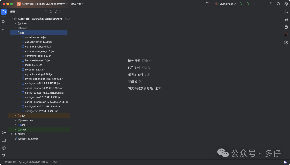Open the Structure tool window icon
Screen dimensions: 290x165
coord(4,21)
